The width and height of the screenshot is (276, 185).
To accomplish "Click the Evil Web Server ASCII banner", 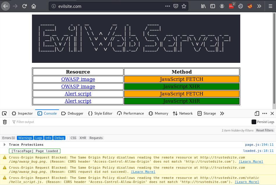I will tap(136, 39).
